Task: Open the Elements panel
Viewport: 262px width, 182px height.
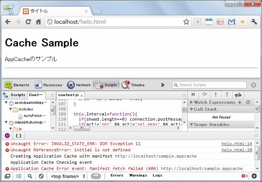Action: (x=17, y=85)
